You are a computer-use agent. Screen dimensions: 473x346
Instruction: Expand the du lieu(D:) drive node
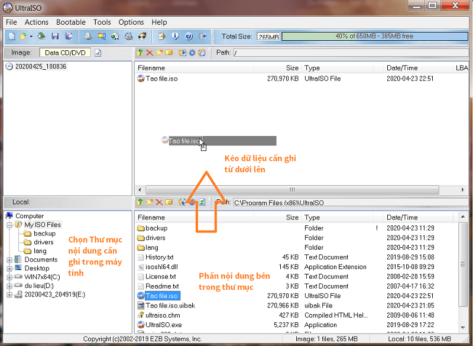[9, 286]
